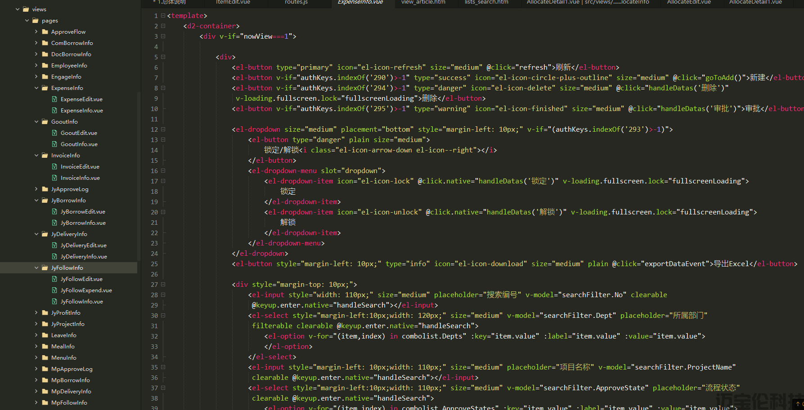804x410 pixels.
Task: Click the 'exportDataEvent' text on line 25
Action: pyautogui.click(x=675, y=264)
